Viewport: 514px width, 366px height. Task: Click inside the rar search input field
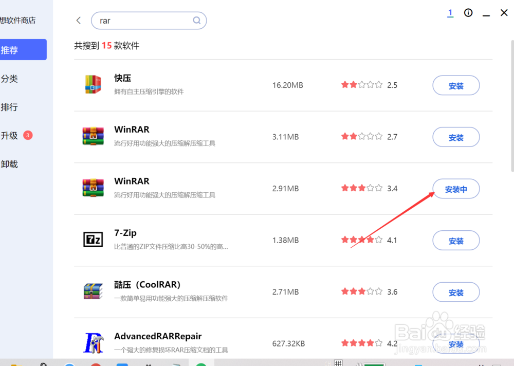(139, 20)
